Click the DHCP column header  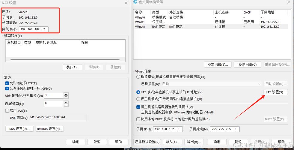[x=250, y=12]
